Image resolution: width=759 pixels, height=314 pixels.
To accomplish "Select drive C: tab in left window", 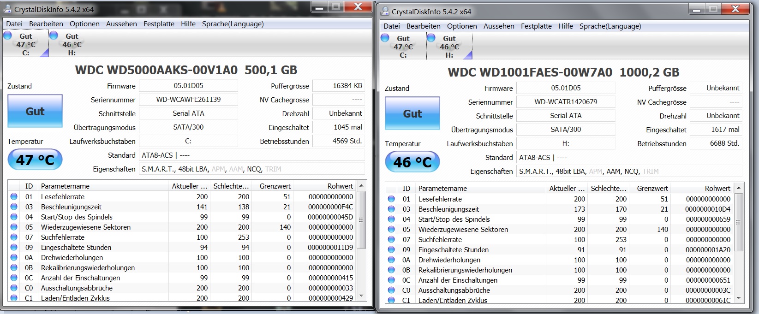I will point(26,44).
